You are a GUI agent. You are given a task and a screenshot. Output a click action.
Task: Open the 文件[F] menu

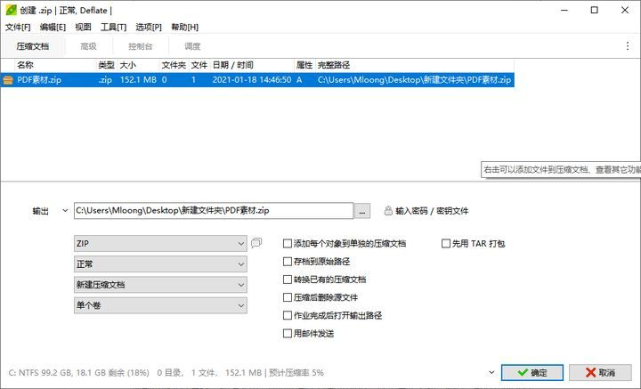click(18, 27)
